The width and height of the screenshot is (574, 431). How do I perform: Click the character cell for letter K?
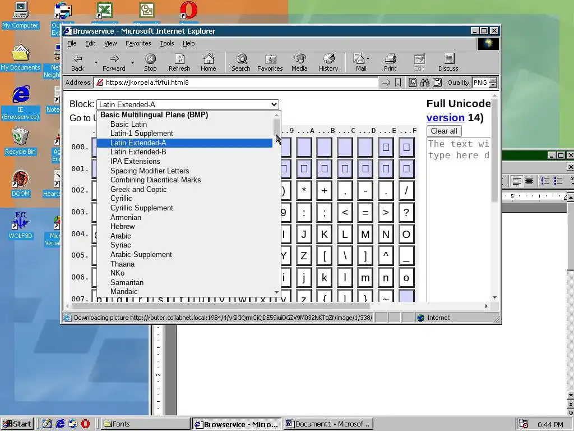[x=325, y=235]
